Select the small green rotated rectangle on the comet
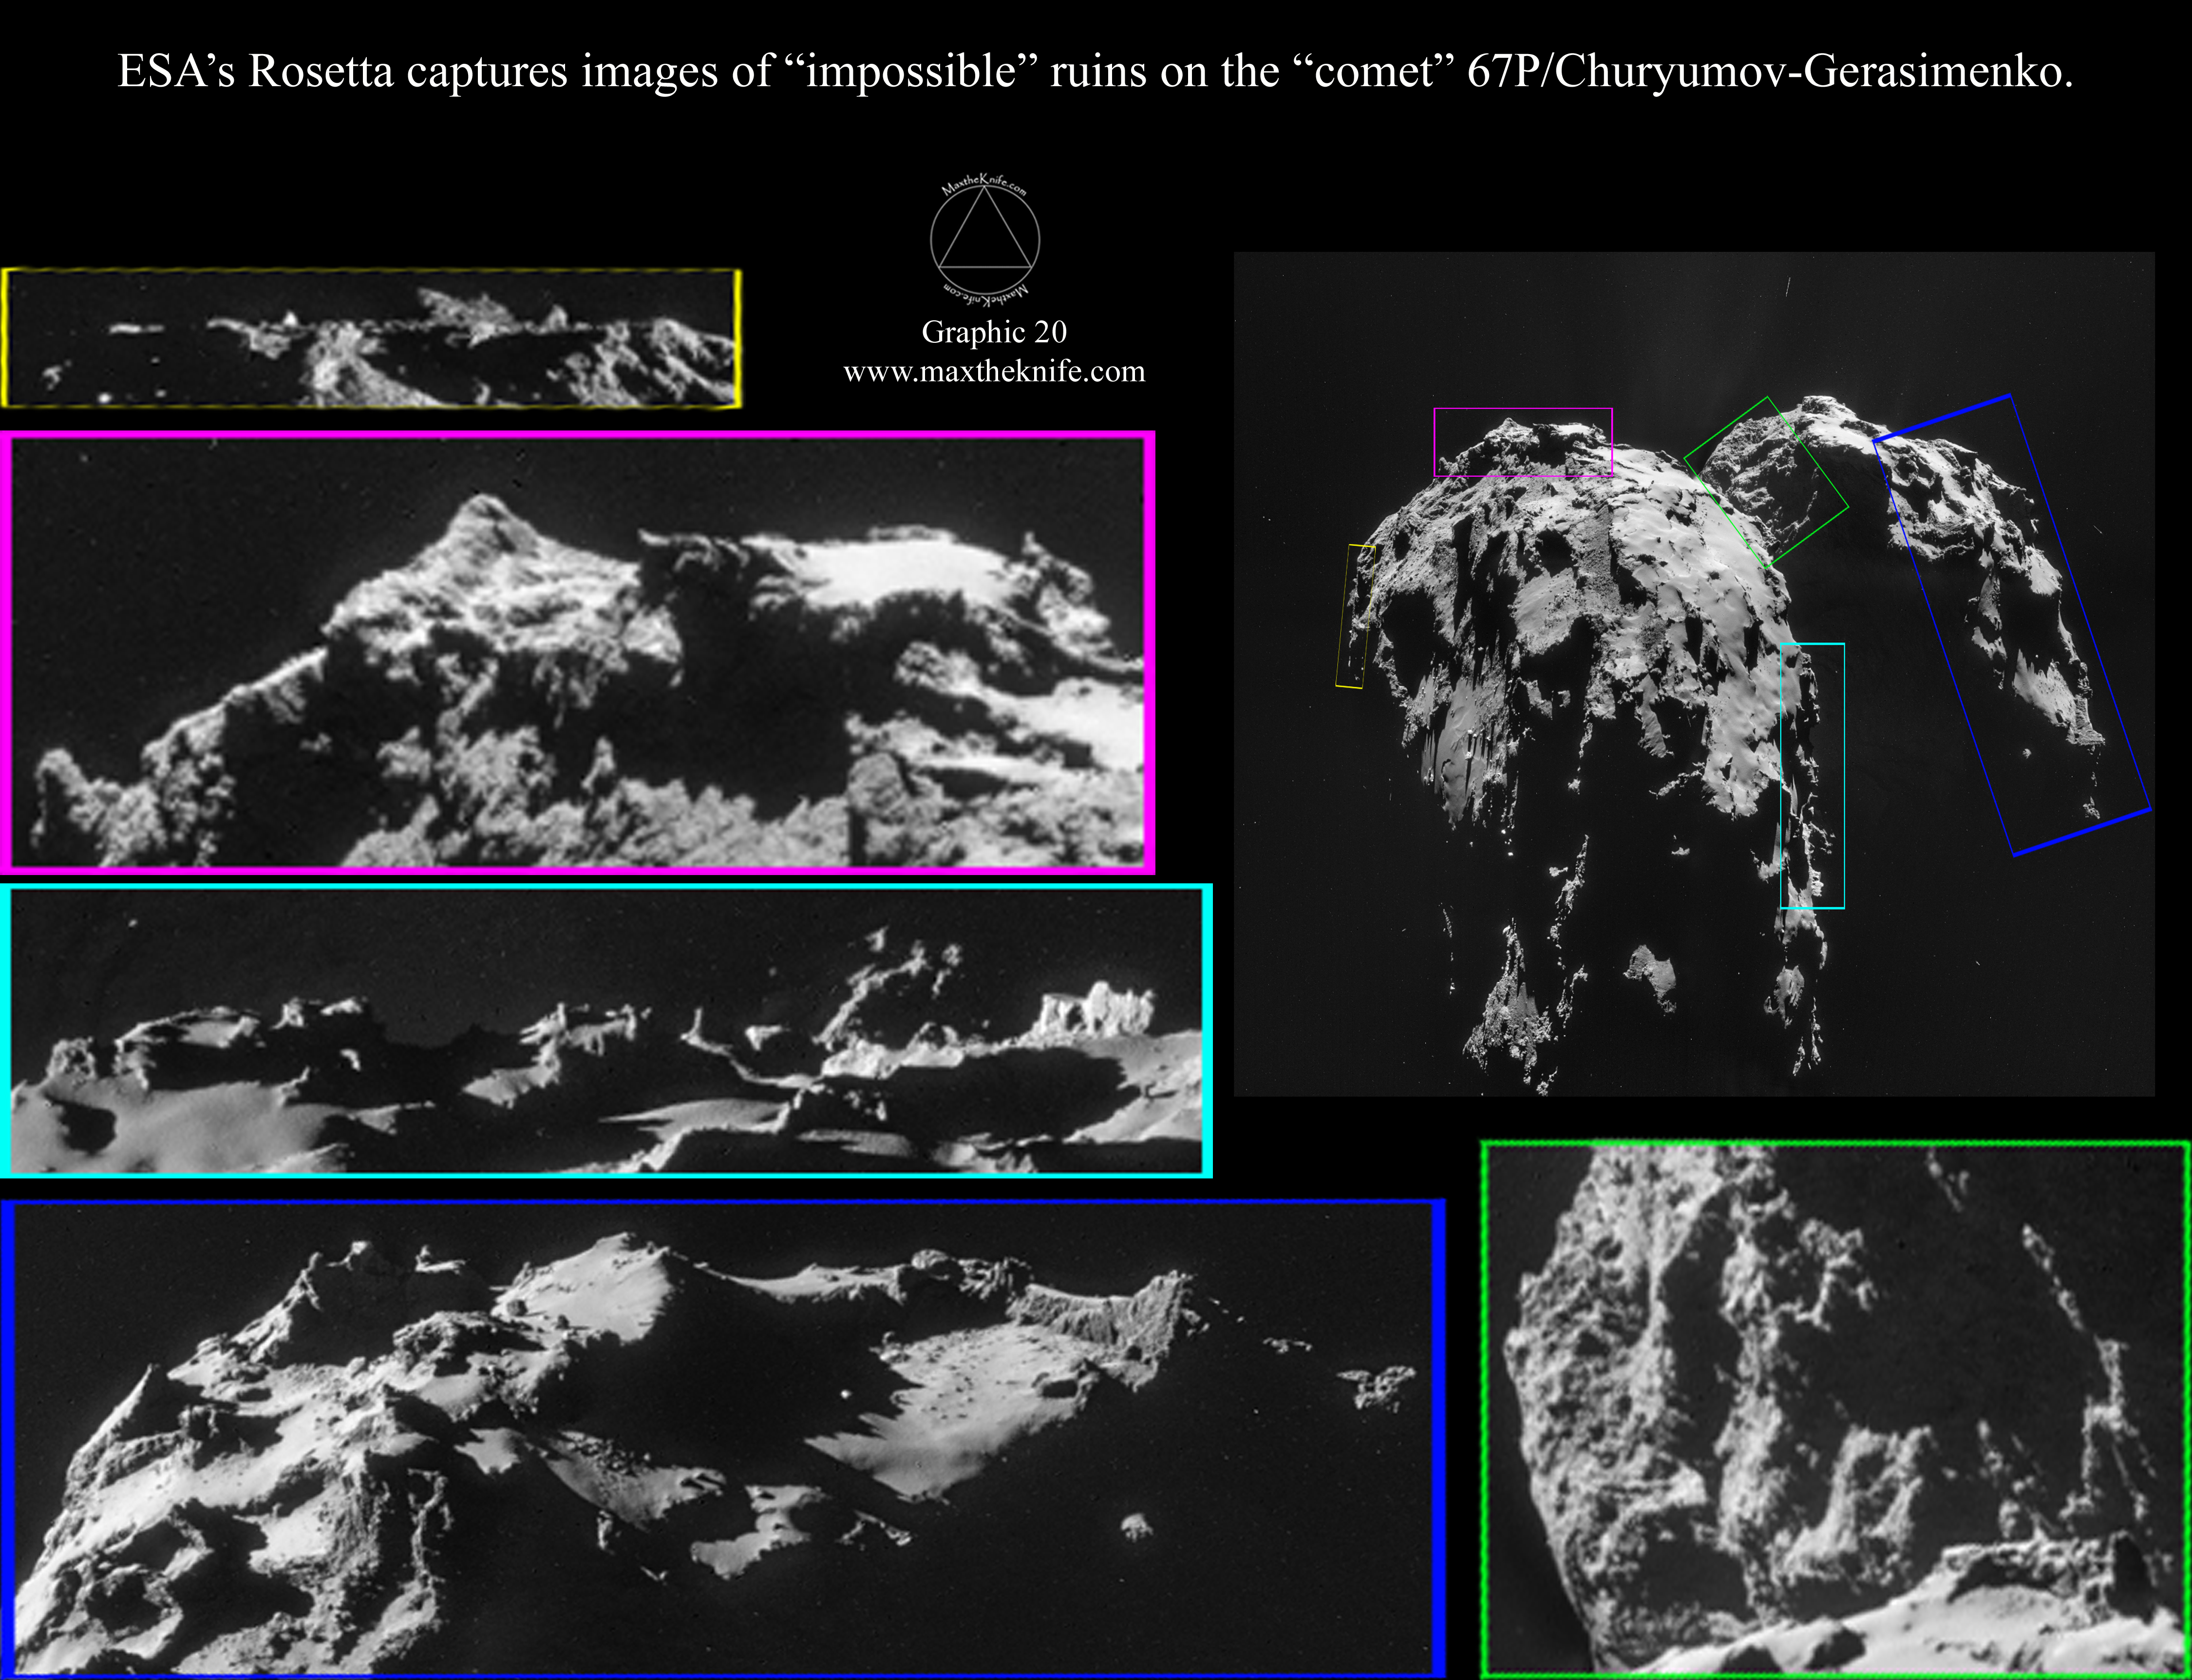 (x=1766, y=482)
